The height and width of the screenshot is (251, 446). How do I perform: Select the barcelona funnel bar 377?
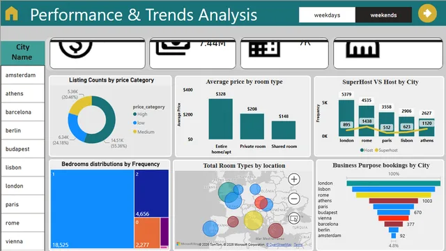393,224
